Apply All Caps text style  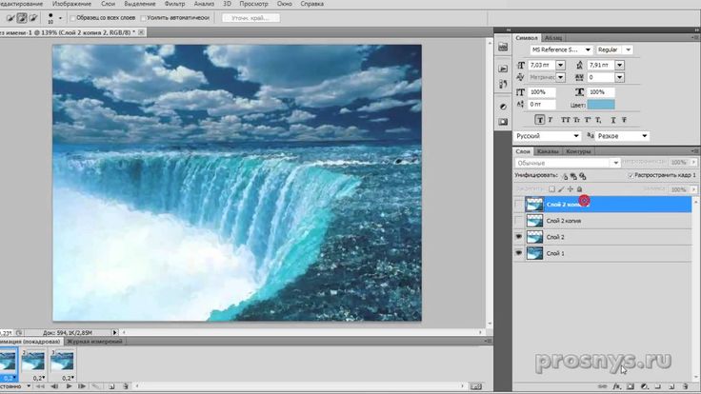click(x=566, y=120)
